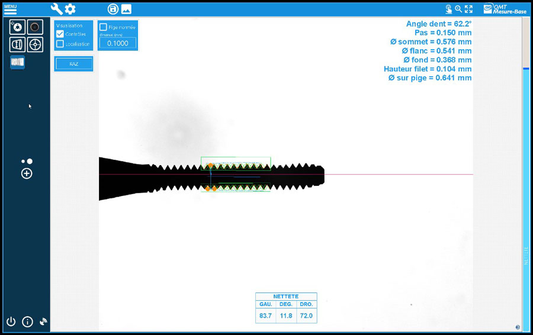This screenshot has width=533, height=335.
Task: Tick the Pige normée checkbox
Action: coord(104,27)
